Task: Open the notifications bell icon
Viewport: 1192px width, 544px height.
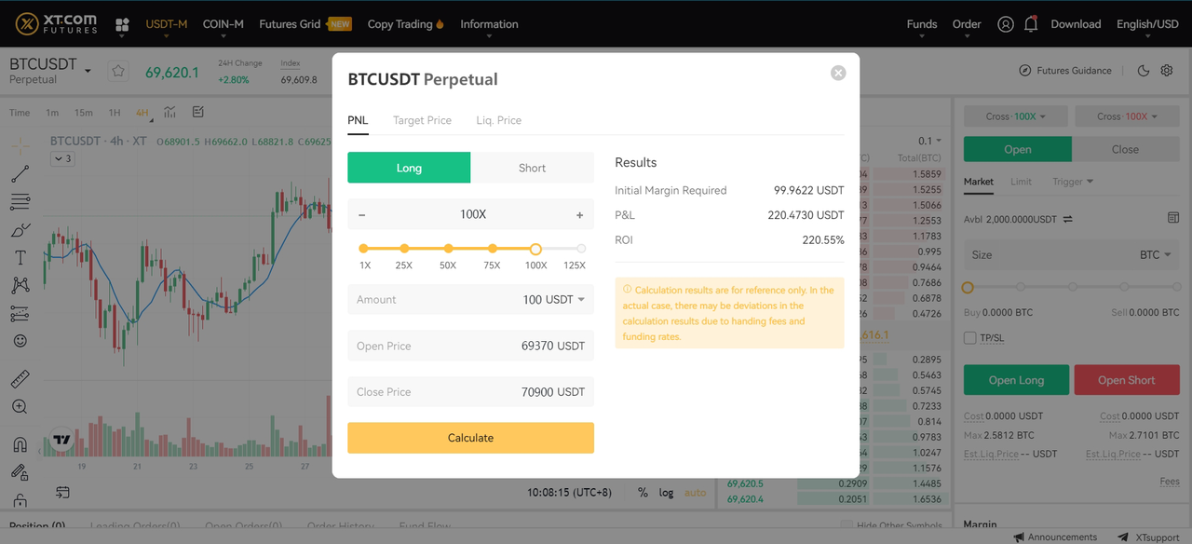Action: click(1031, 24)
